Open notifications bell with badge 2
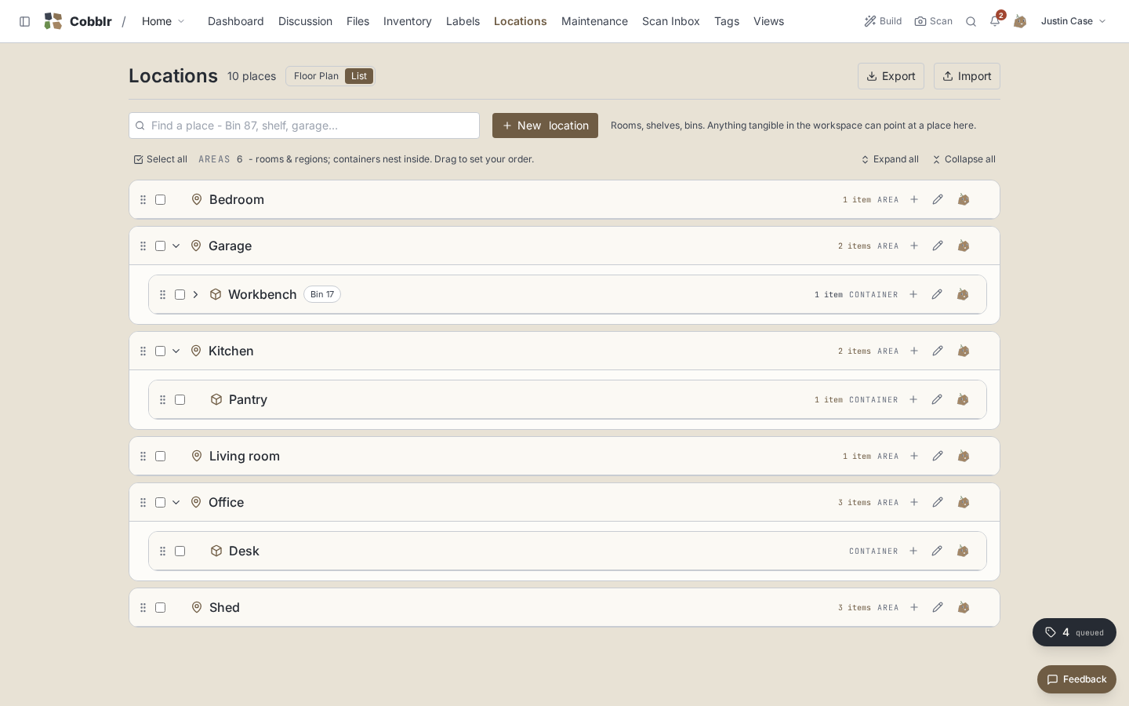1129x706 pixels. tap(995, 21)
